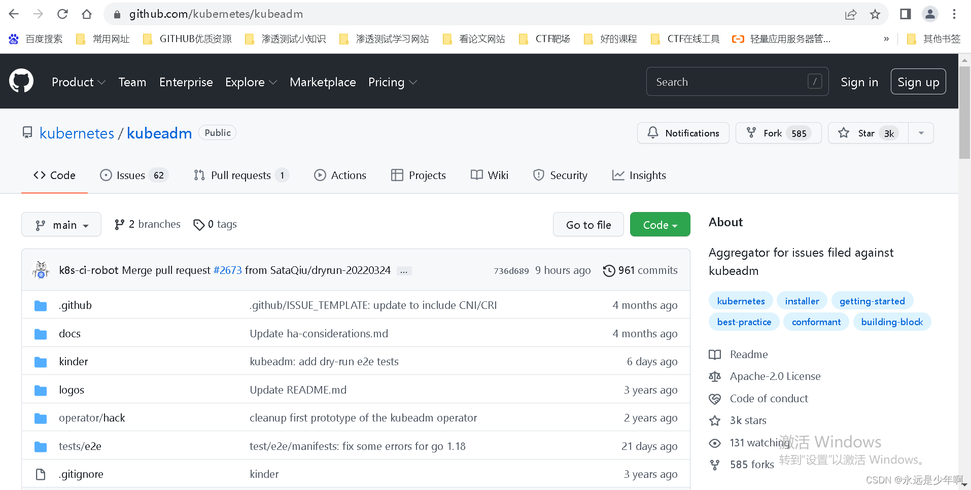This screenshot has width=971, height=490.
Task: Go back with browser back arrow
Action: pos(14,14)
